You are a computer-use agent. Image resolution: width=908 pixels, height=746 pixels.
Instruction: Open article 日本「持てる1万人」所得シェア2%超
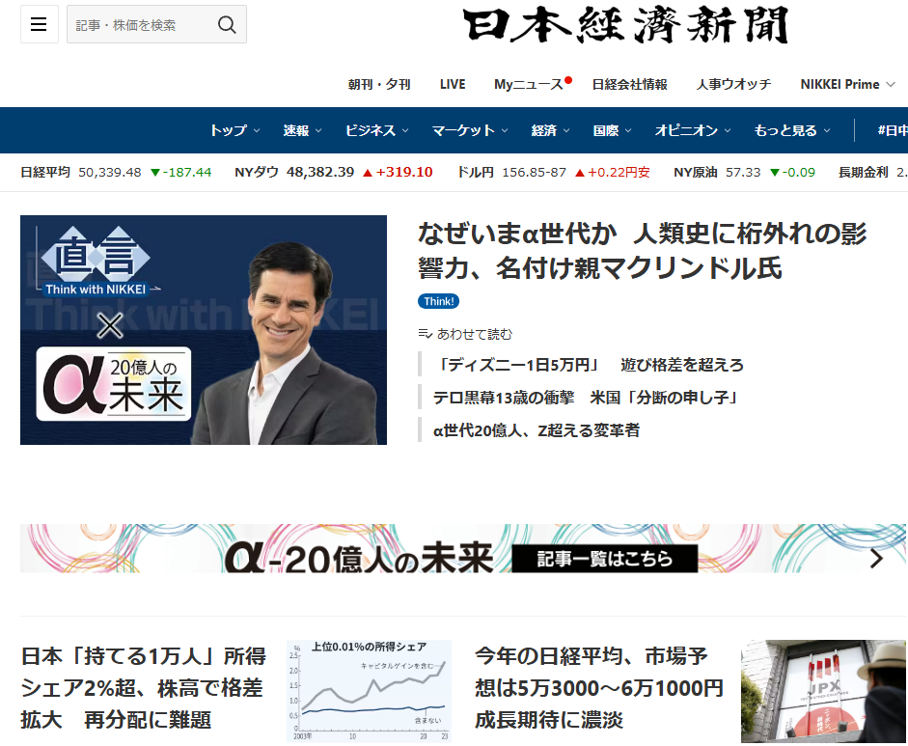[144, 688]
